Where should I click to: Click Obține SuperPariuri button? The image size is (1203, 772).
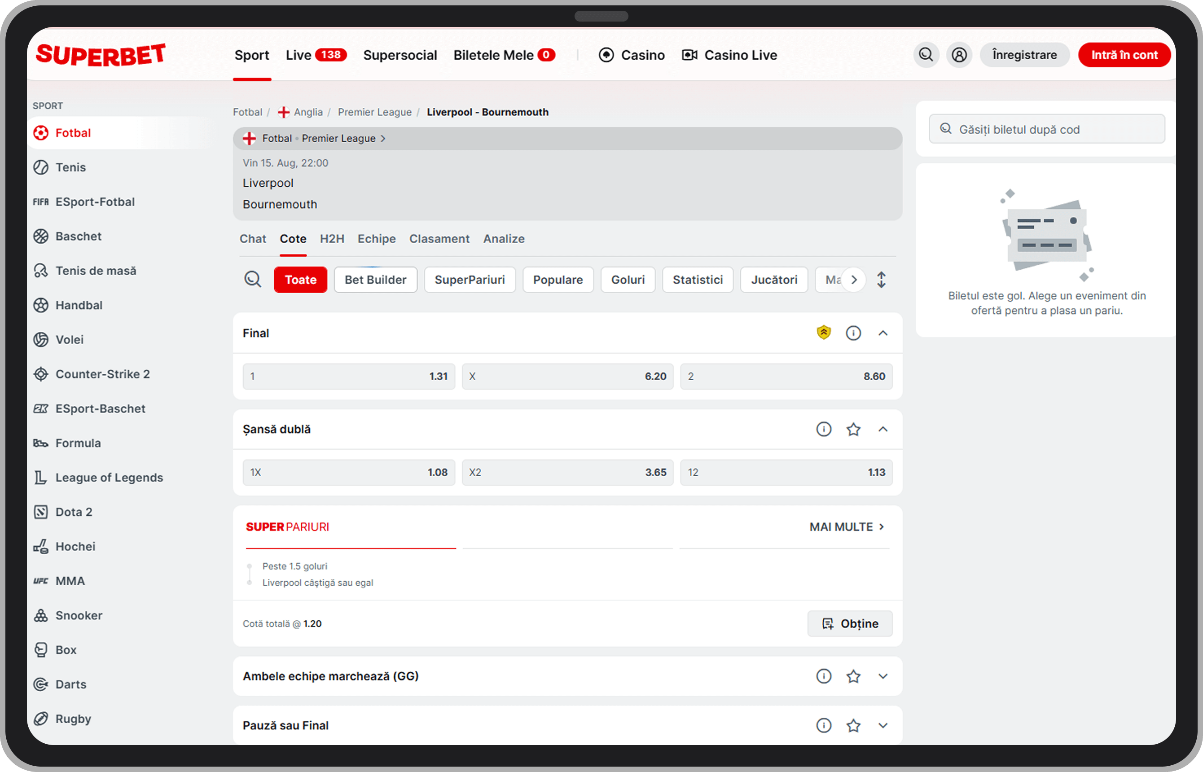(x=850, y=623)
